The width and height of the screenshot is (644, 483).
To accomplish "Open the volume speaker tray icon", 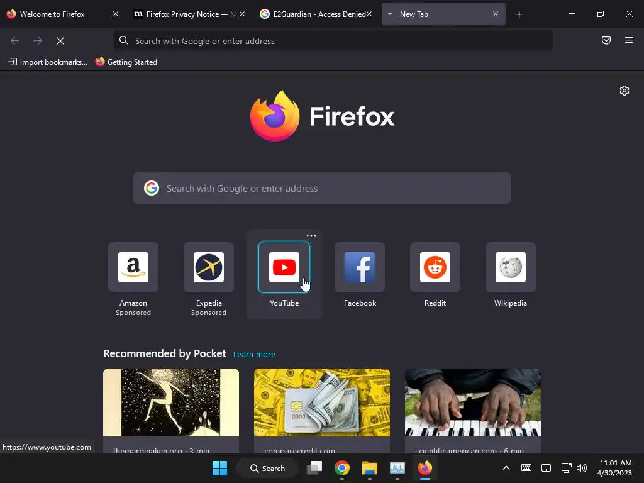I will (582, 468).
